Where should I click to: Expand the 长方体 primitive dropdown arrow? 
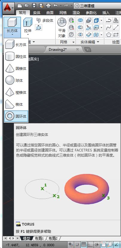coord(12,34)
